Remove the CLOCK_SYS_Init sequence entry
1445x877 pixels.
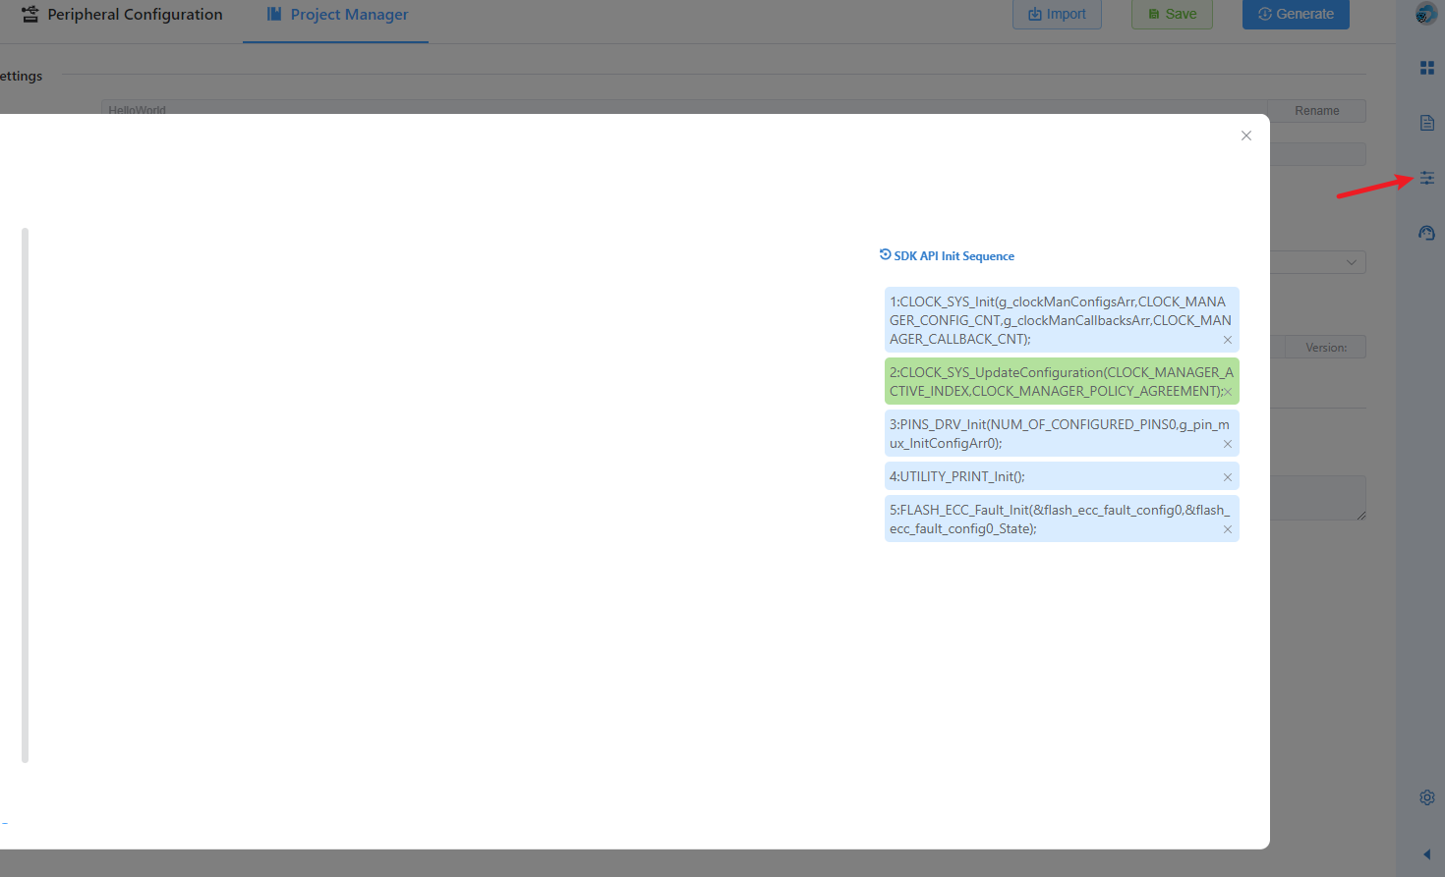[1227, 340]
